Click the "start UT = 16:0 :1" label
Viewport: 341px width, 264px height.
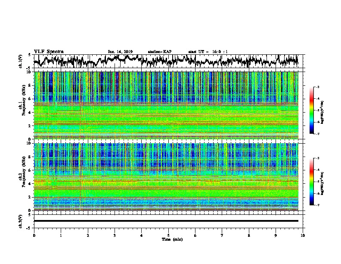(x=208, y=52)
